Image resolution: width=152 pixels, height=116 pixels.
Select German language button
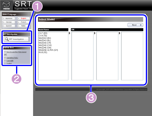pos(9,22)
